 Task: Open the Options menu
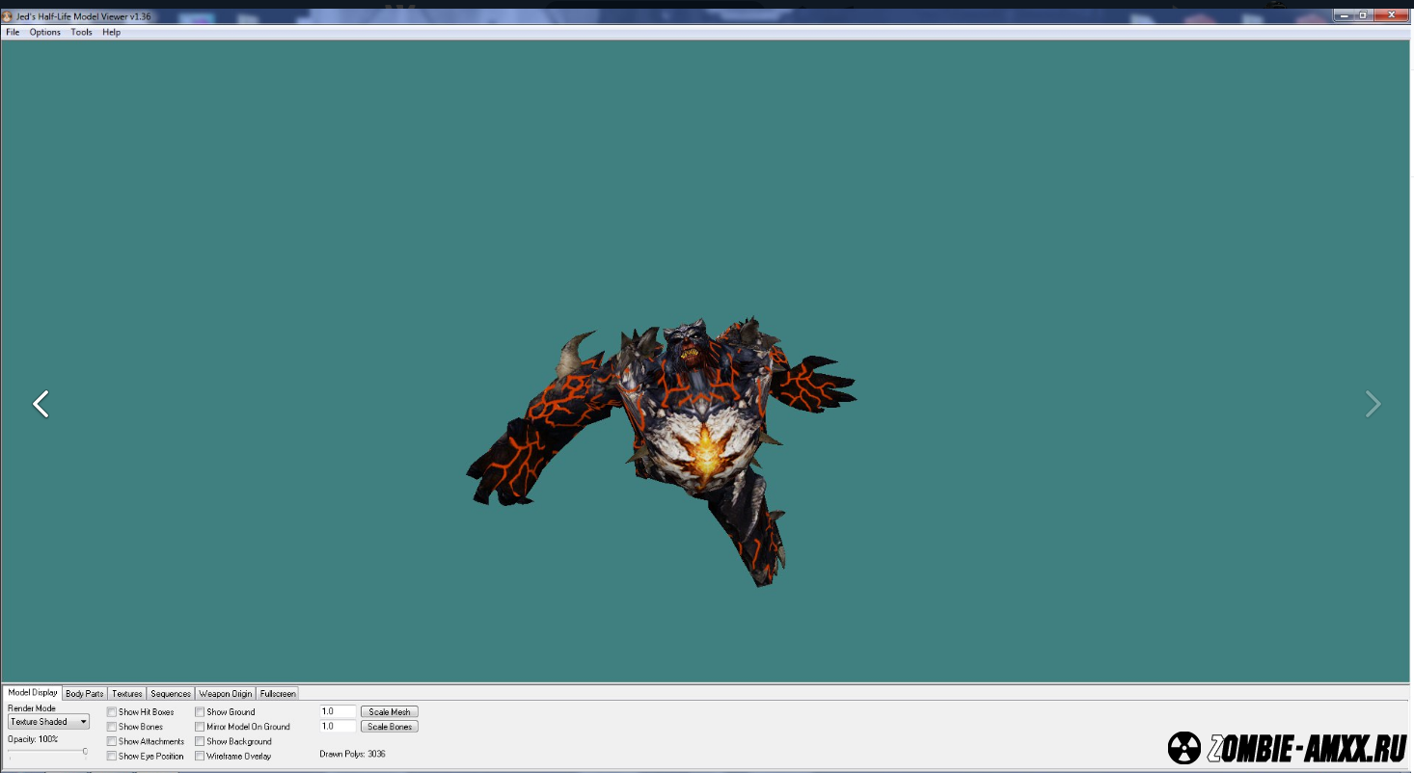(x=45, y=32)
